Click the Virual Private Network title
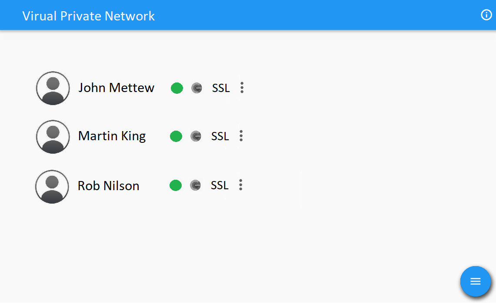The height and width of the screenshot is (303, 496). click(x=89, y=16)
